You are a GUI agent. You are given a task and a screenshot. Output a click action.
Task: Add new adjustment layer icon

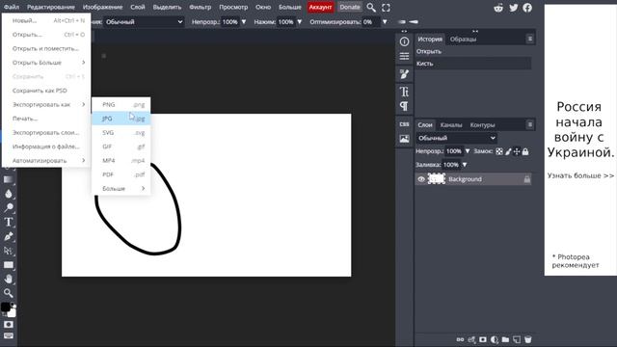pyautogui.click(x=495, y=339)
